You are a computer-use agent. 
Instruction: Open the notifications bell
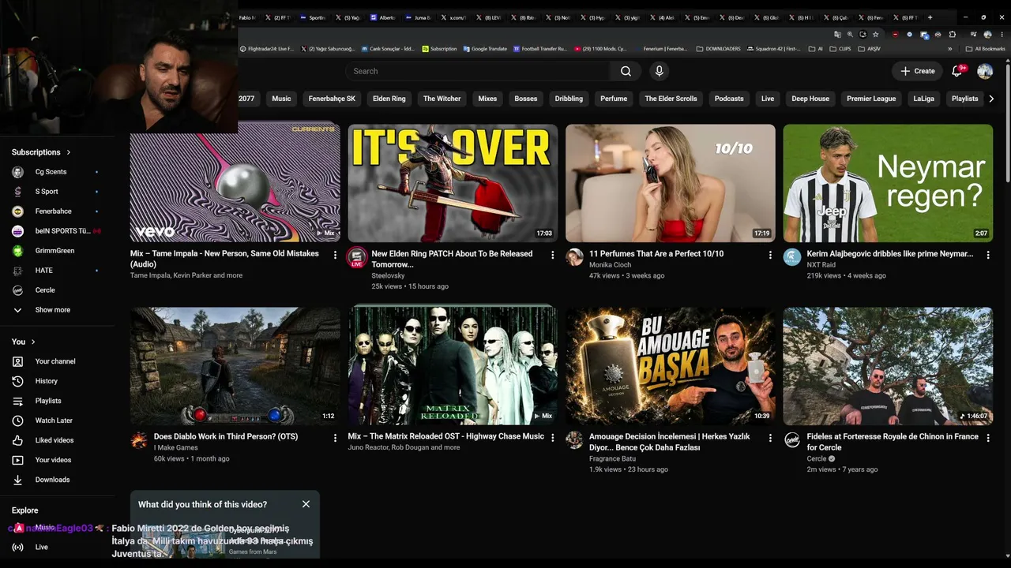[957, 71]
